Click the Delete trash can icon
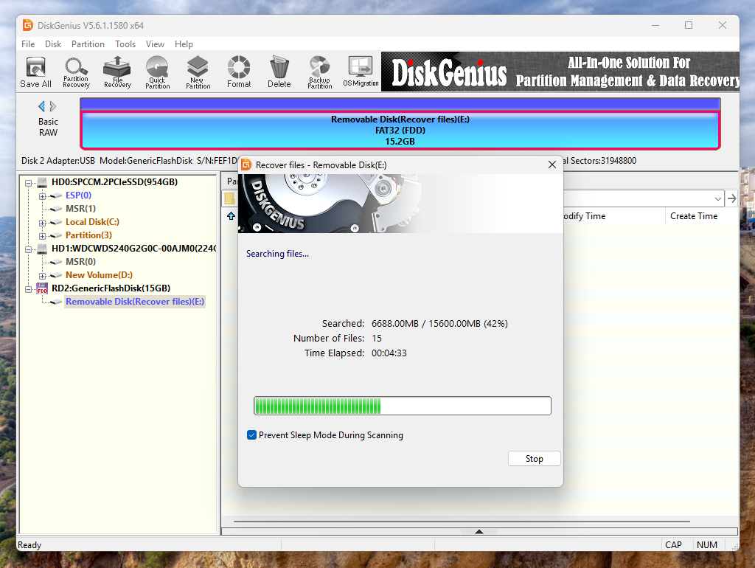 (x=279, y=72)
